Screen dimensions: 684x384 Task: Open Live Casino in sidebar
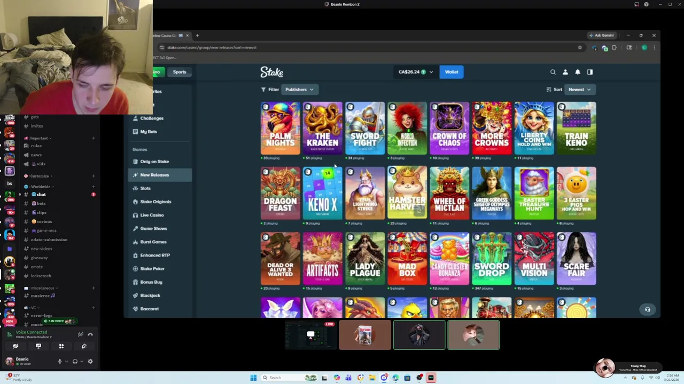tap(160, 215)
